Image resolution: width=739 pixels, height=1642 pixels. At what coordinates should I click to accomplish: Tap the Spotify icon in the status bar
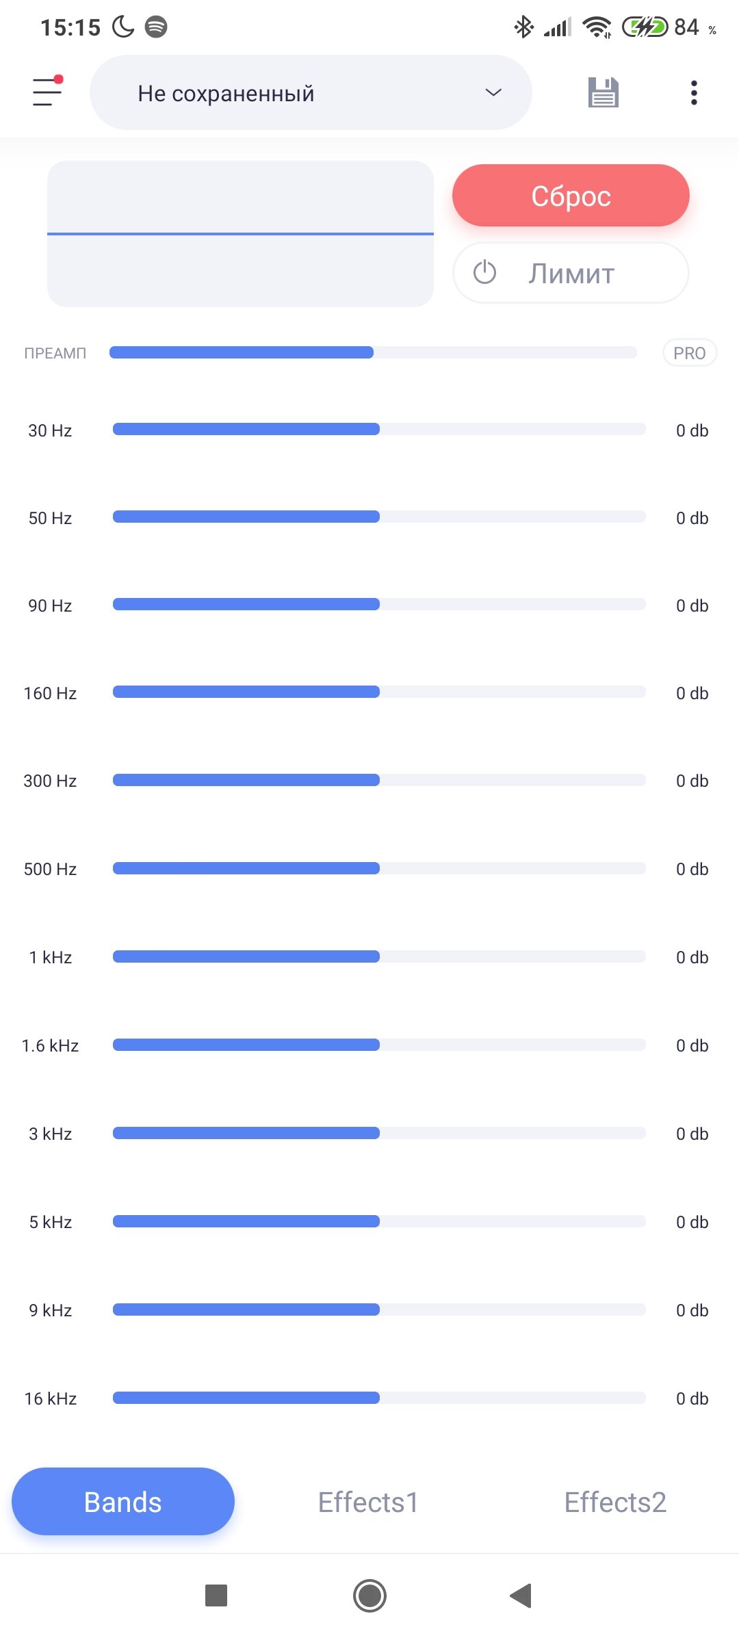156,27
